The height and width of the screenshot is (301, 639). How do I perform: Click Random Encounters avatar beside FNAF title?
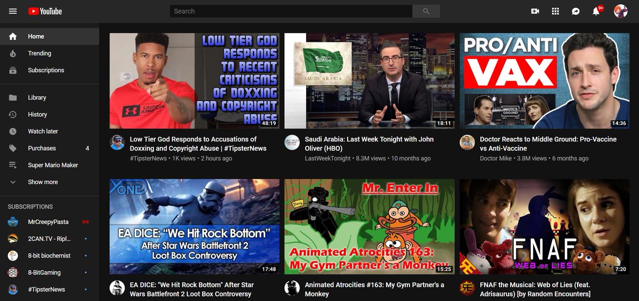pyautogui.click(x=467, y=288)
